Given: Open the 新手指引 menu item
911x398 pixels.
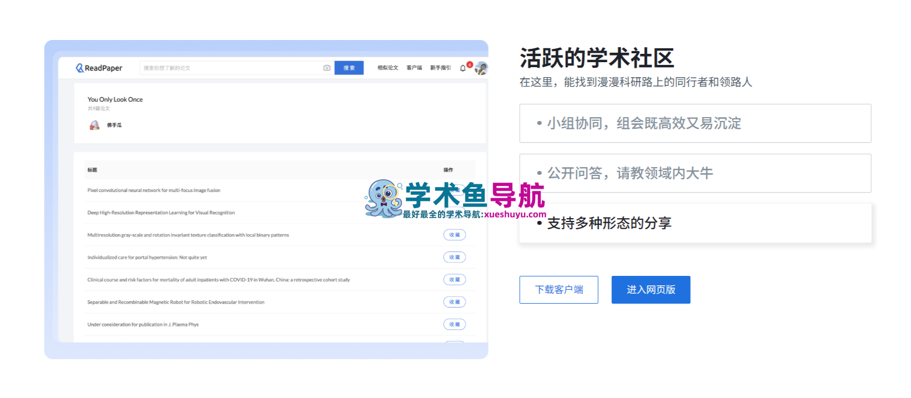Looking at the screenshot, I should click(441, 68).
